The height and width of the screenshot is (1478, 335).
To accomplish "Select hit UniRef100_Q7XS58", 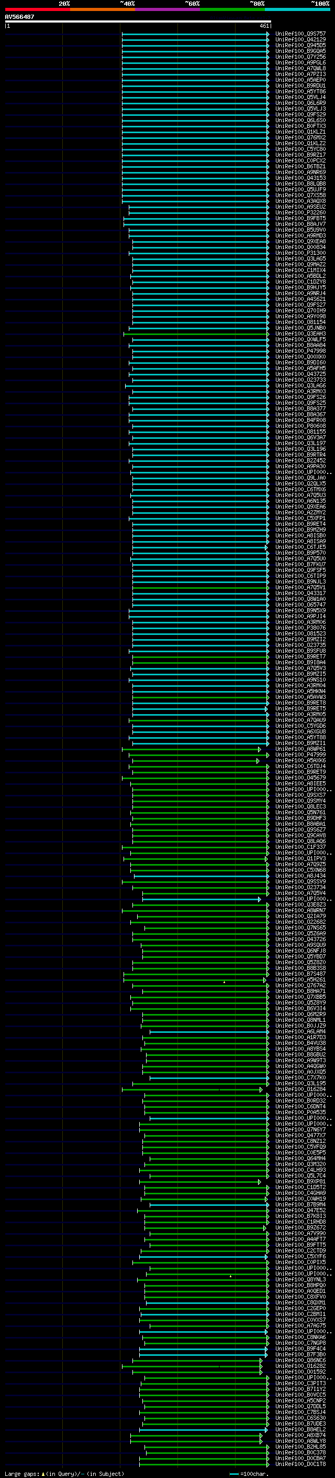I will [300, 195].
